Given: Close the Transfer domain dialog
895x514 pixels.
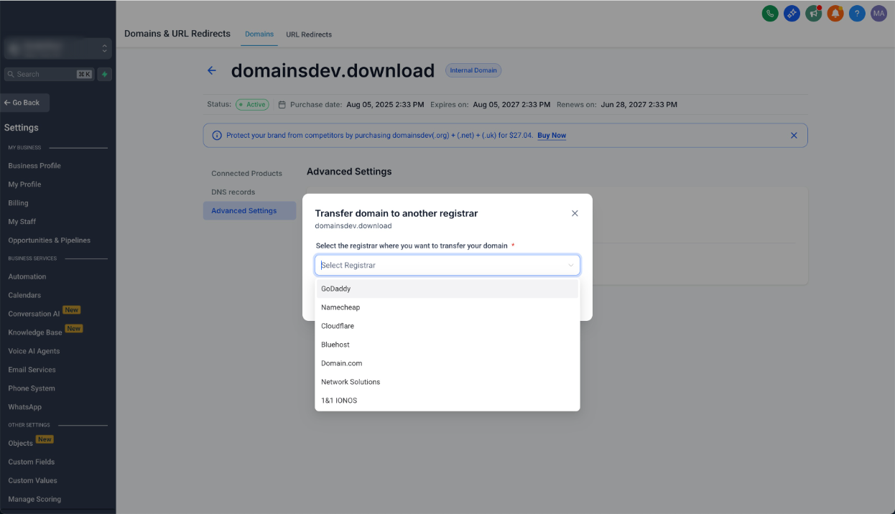Looking at the screenshot, I should (x=575, y=213).
